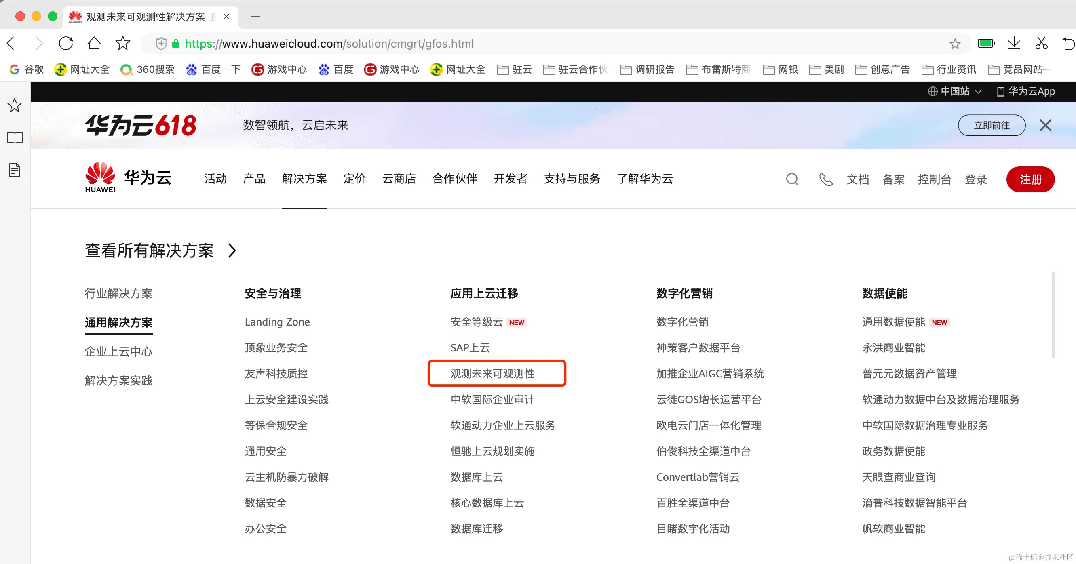Click the scissors screenshot tool icon

tap(1041, 43)
